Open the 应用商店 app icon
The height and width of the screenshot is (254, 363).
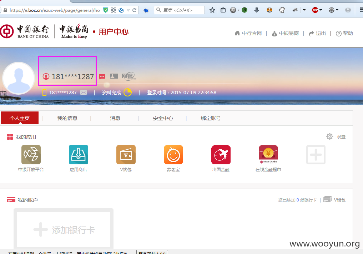[x=79, y=155]
